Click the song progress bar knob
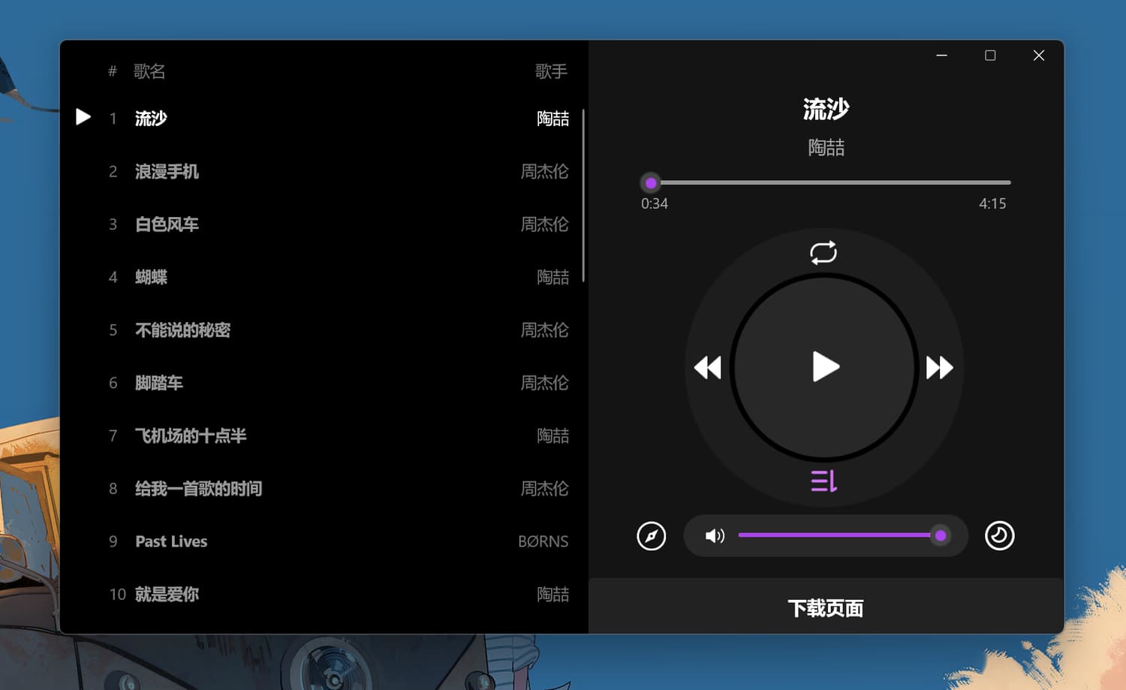 [x=651, y=182]
